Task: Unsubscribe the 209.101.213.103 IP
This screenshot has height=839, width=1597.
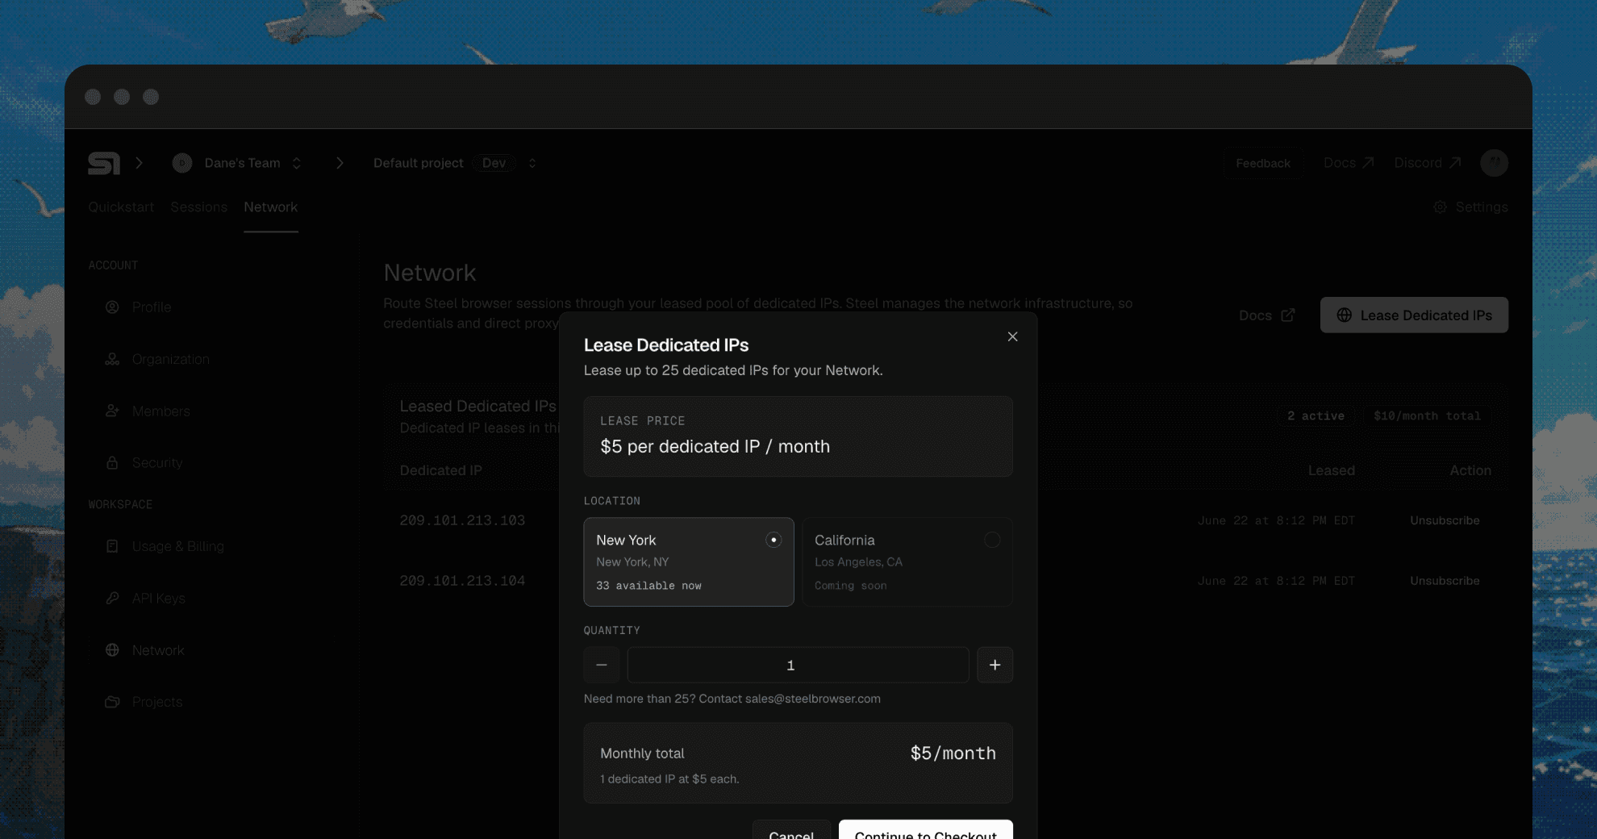Action: pyautogui.click(x=1445, y=521)
